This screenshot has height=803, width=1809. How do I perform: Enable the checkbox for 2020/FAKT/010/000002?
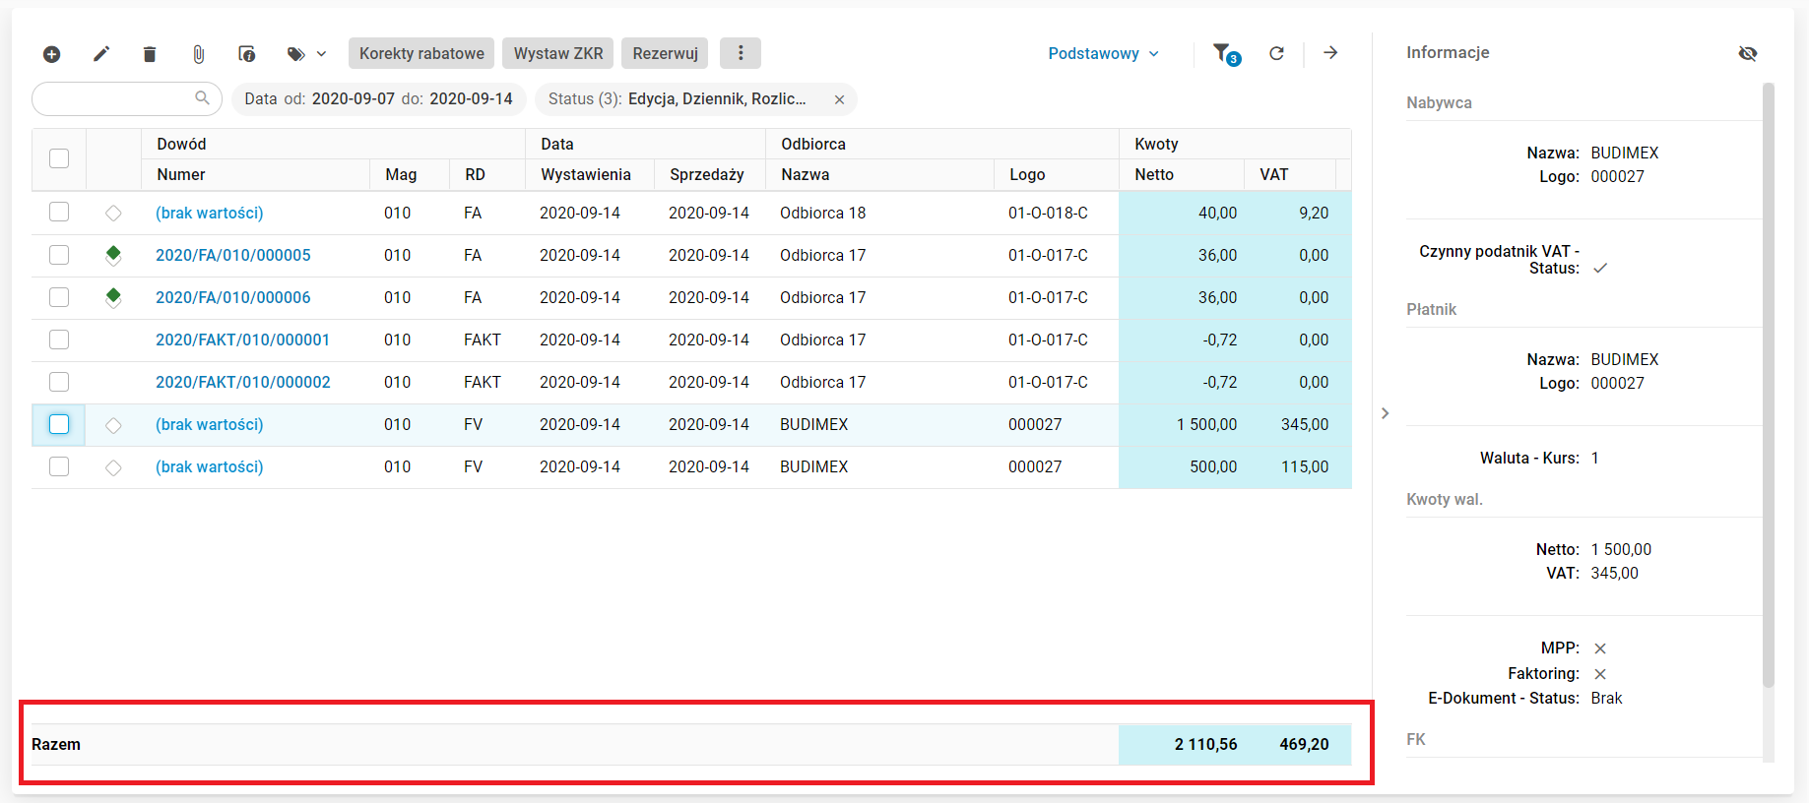59,382
